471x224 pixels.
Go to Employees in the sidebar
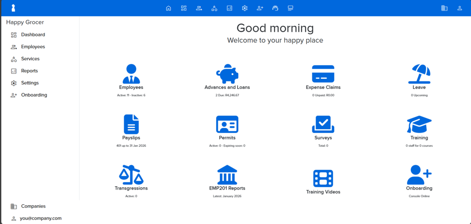33,47
